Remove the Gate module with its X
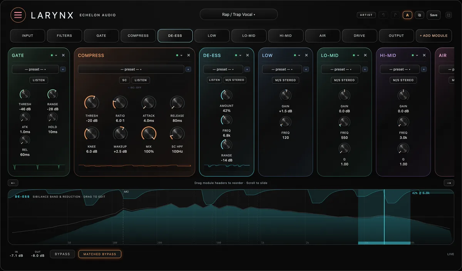Screen dimensions: 462x271 coord(63,55)
